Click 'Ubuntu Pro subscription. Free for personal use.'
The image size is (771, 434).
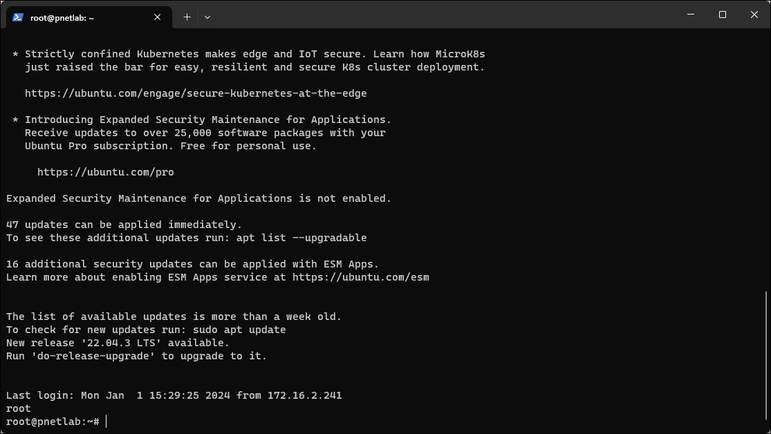pos(171,146)
